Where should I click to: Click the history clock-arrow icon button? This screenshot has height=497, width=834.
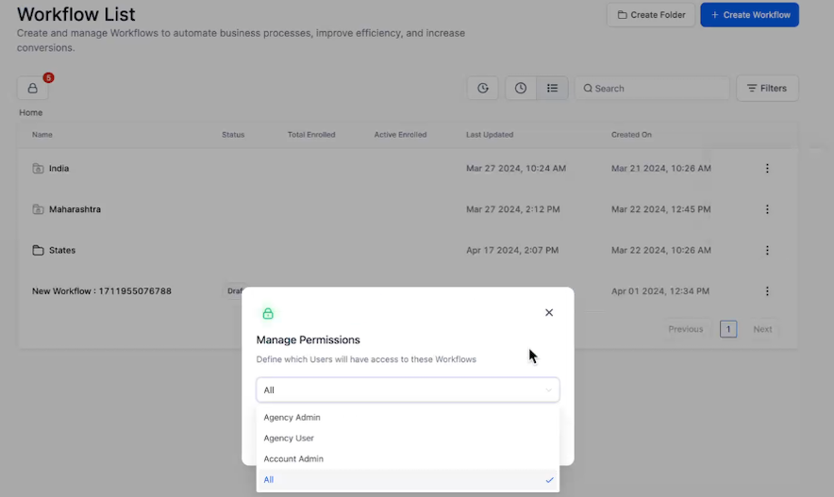coord(482,88)
